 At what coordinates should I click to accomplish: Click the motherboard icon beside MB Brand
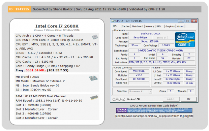click(x=94, y=78)
